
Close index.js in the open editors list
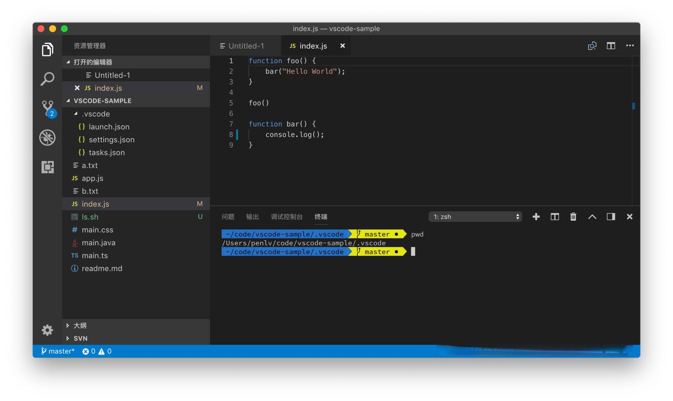(x=77, y=88)
